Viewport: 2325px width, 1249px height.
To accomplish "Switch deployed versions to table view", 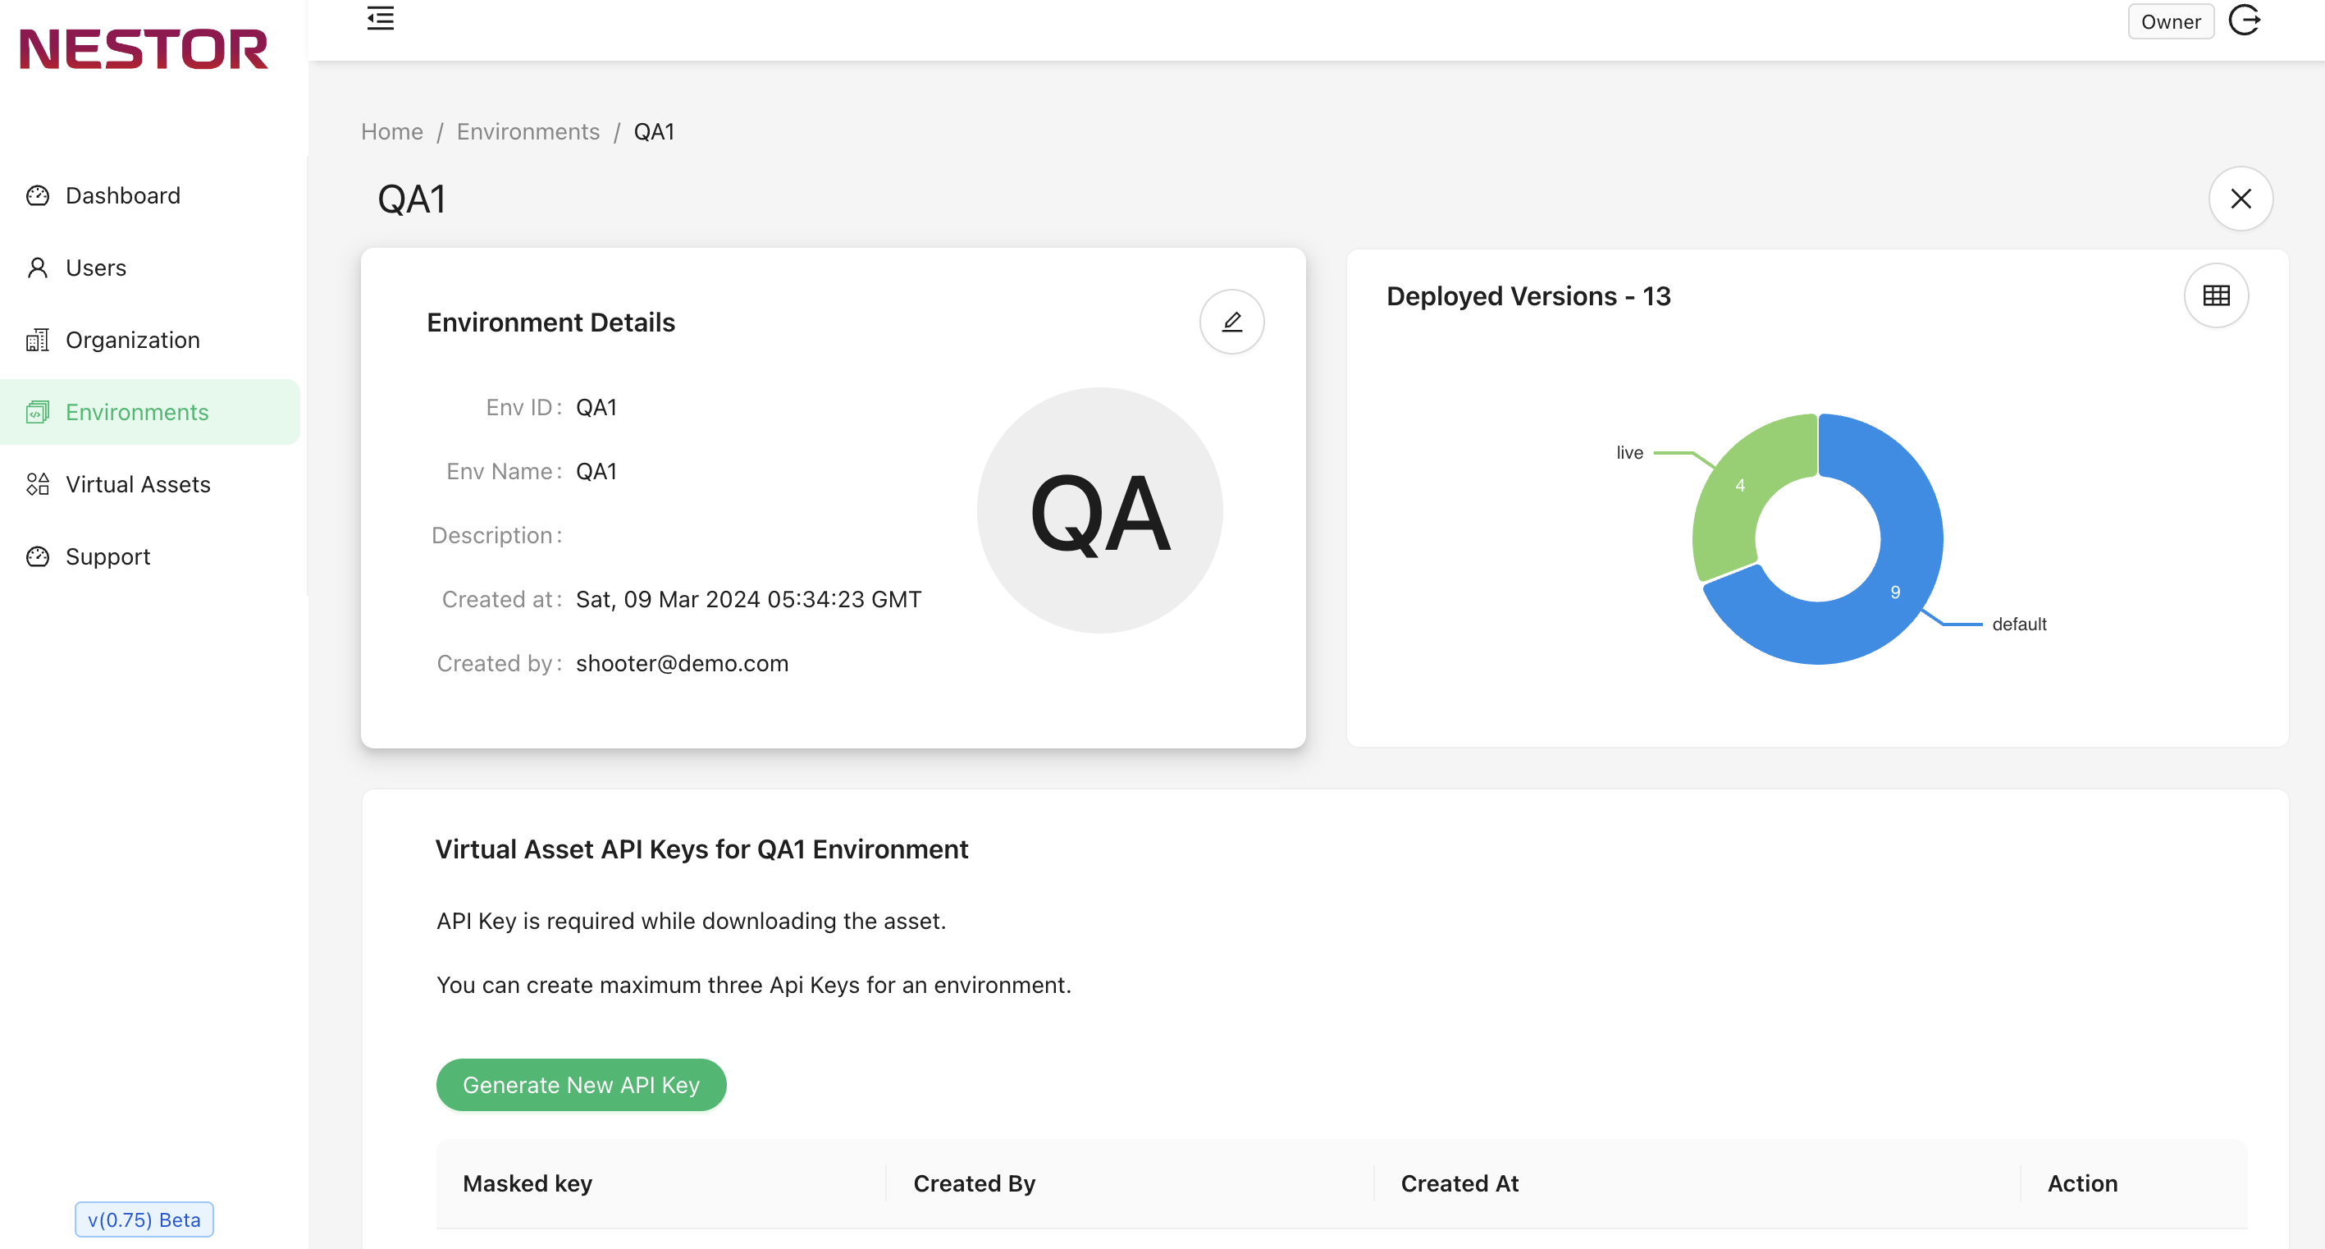I will pyautogui.click(x=2216, y=295).
